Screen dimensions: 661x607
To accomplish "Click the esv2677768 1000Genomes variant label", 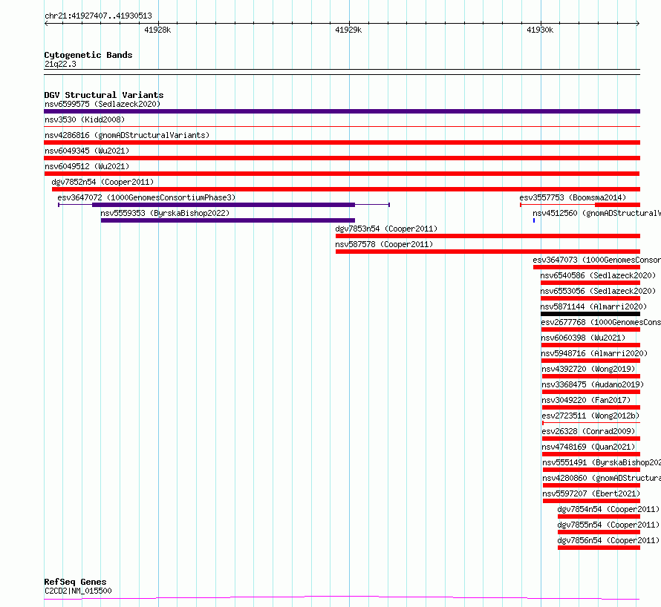I will (601, 322).
